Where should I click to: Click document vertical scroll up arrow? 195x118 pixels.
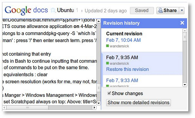click(99, 21)
